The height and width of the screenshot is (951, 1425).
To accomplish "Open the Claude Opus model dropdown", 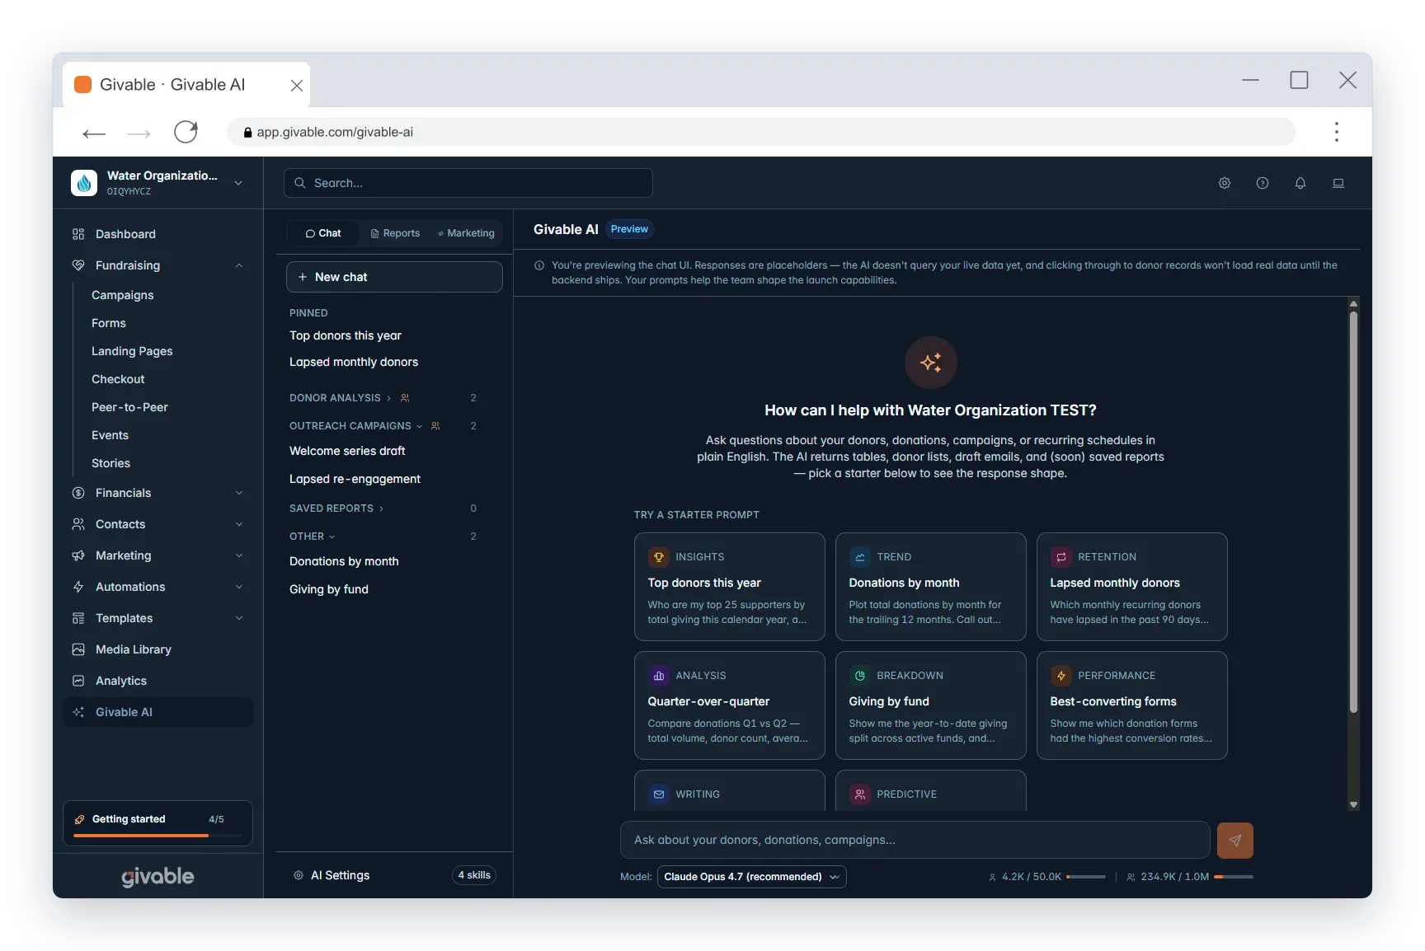I will coord(751,877).
